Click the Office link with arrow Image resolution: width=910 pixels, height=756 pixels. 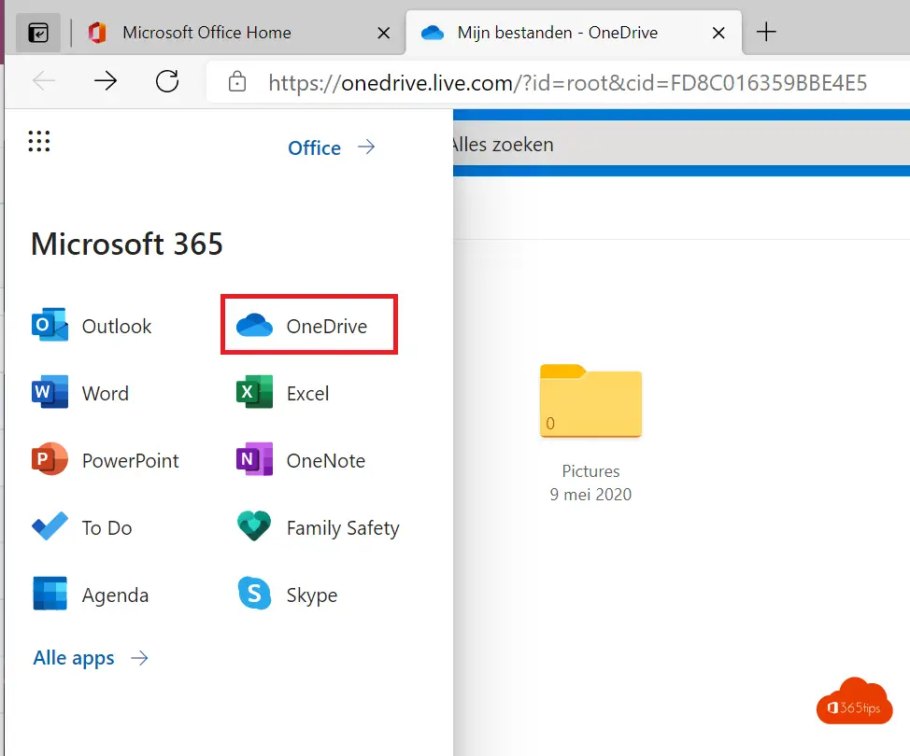point(332,147)
